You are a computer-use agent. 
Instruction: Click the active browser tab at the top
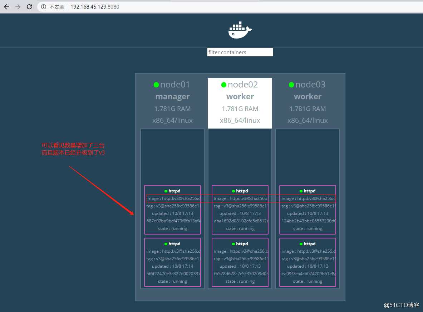(x=107, y=1)
